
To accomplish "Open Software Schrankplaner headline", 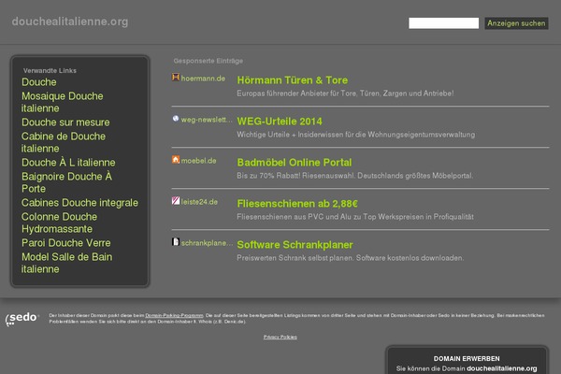I will [295, 245].
